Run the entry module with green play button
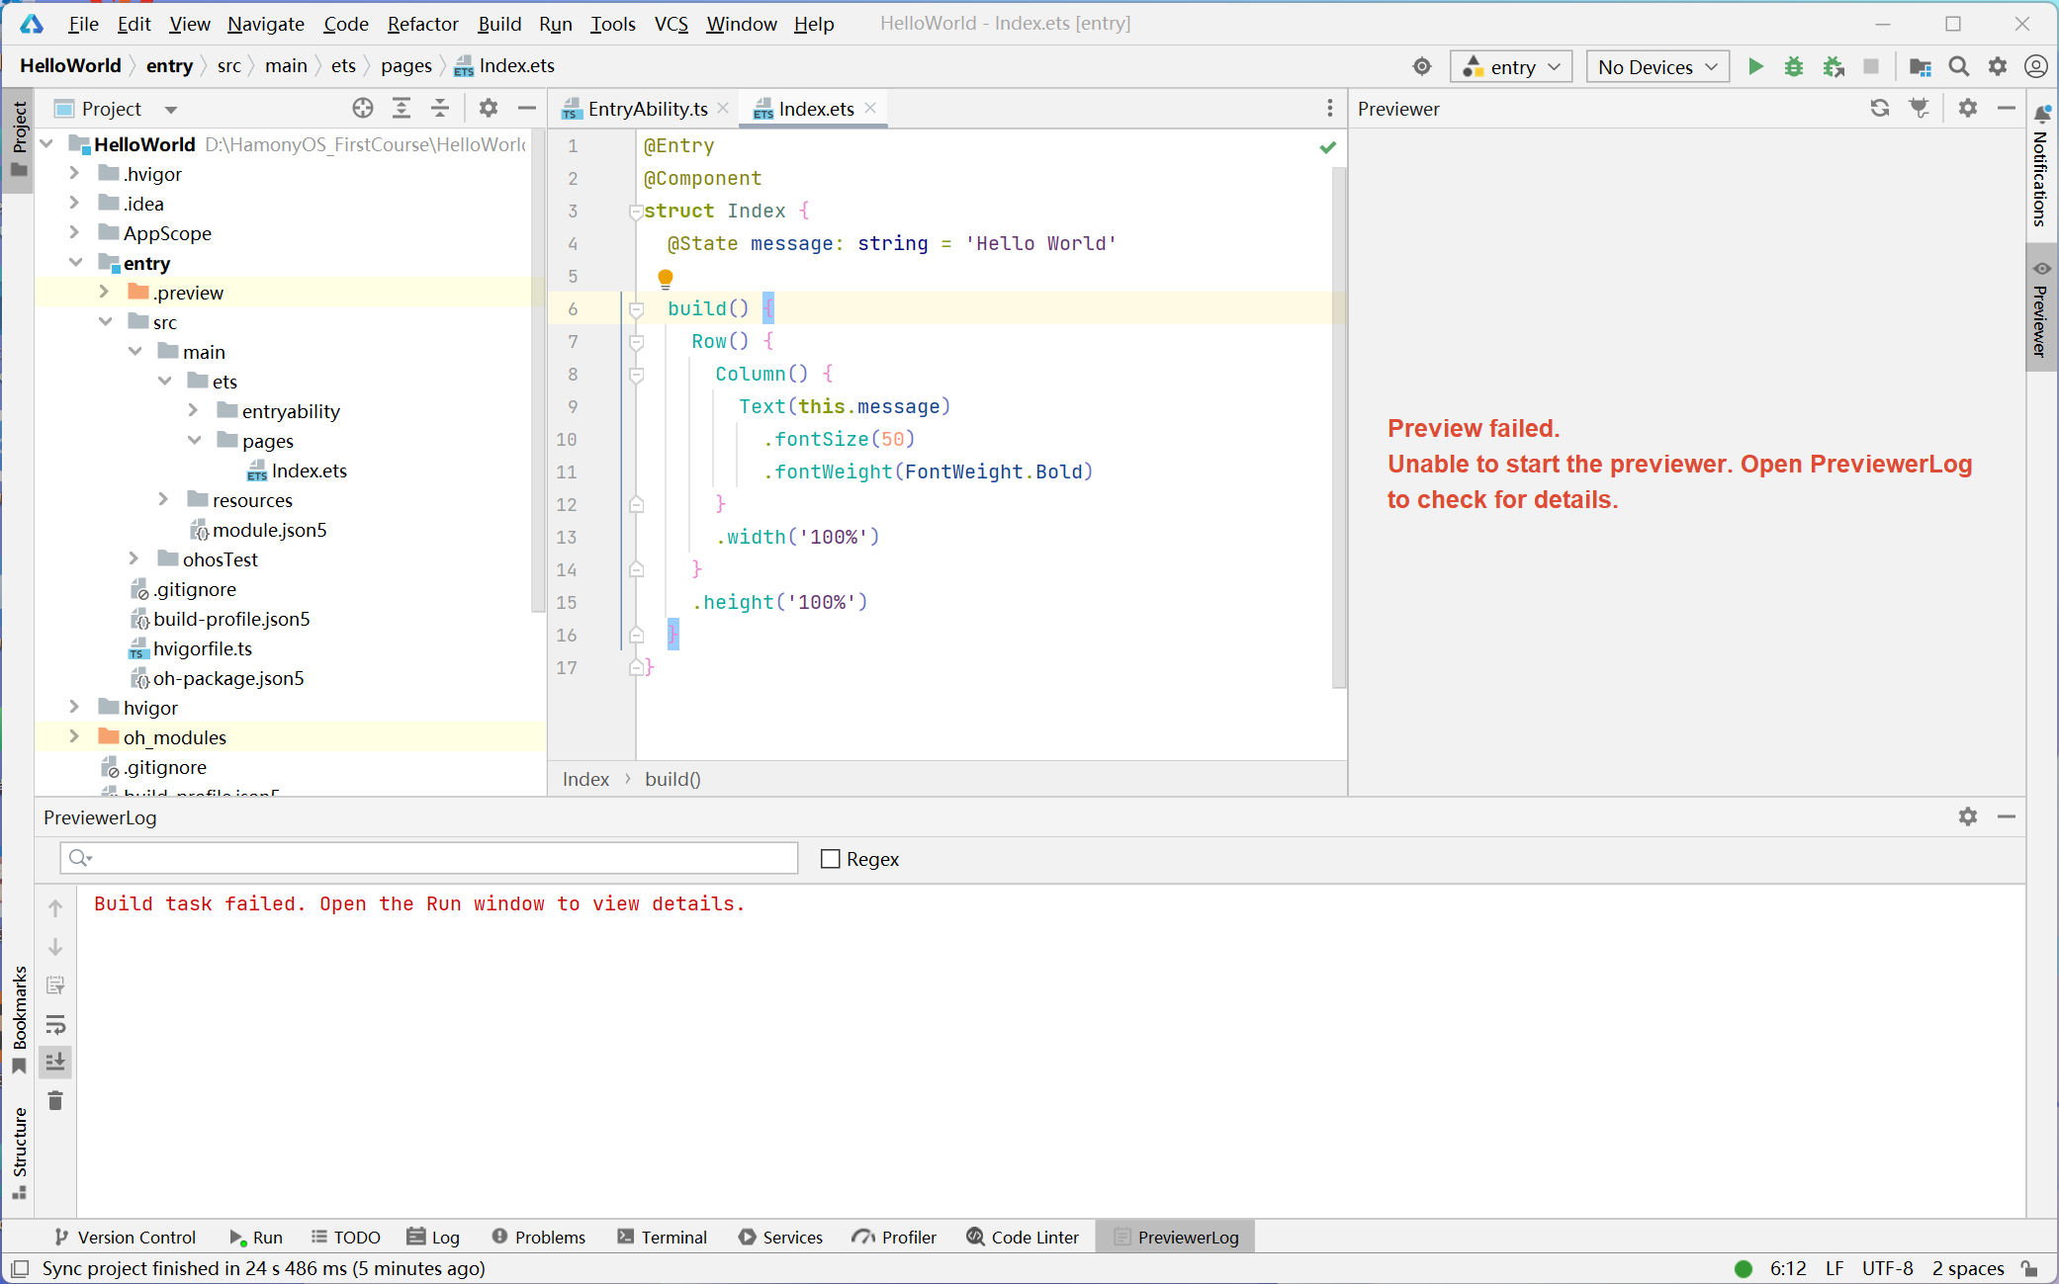 pos(1755,66)
